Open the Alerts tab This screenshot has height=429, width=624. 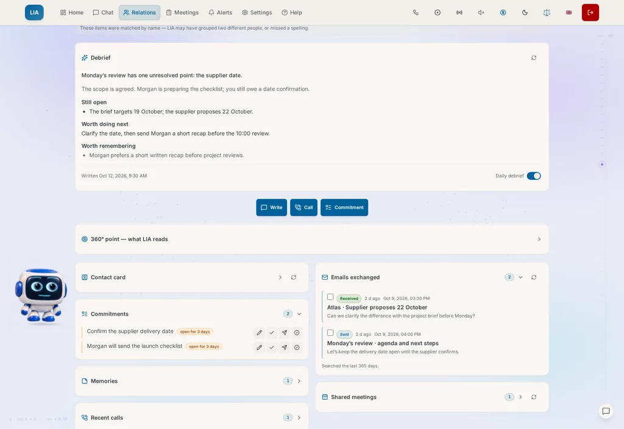point(221,12)
